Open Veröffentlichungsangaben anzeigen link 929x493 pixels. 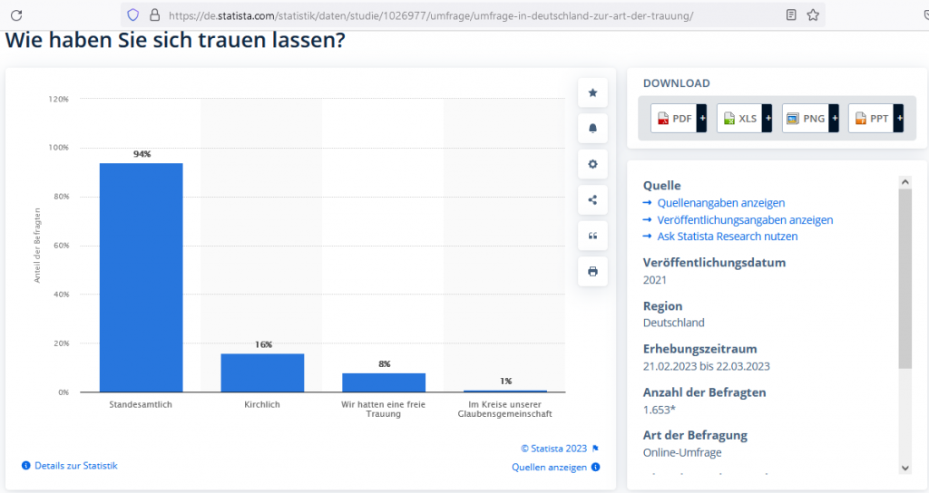pyautogui.click(x=744, y=219)
